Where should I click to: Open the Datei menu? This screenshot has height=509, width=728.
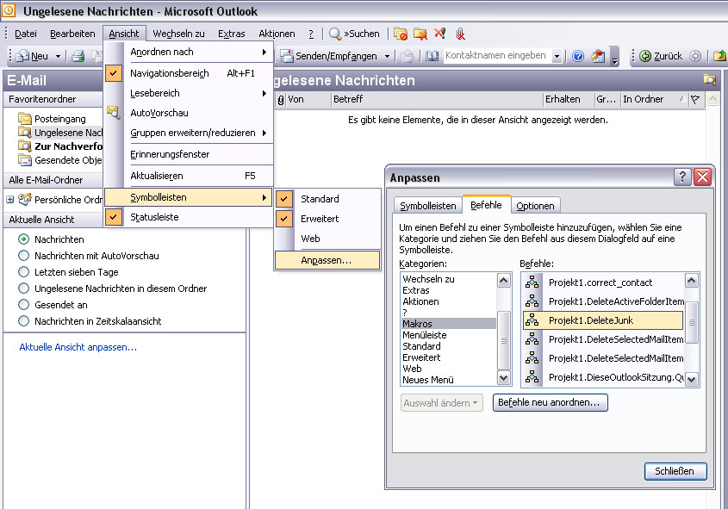tap(26, 34)
